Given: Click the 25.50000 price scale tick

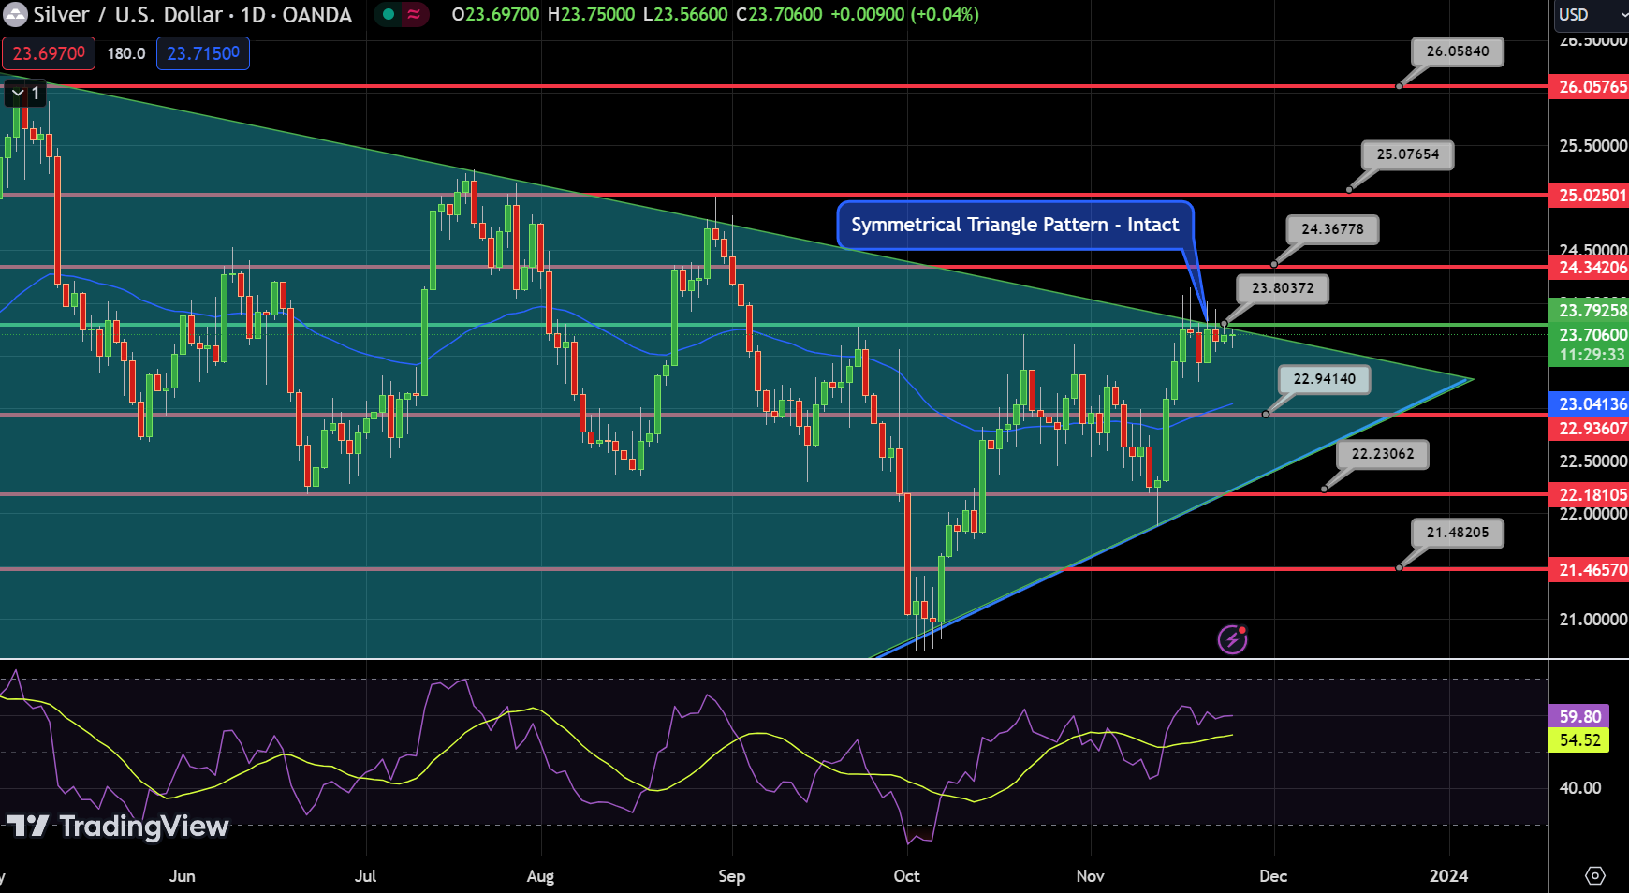Looking at the screenshot, I should (1592, 146).
